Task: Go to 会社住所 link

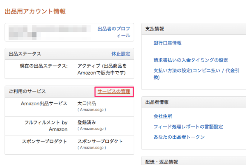Action: click(163, 117)
